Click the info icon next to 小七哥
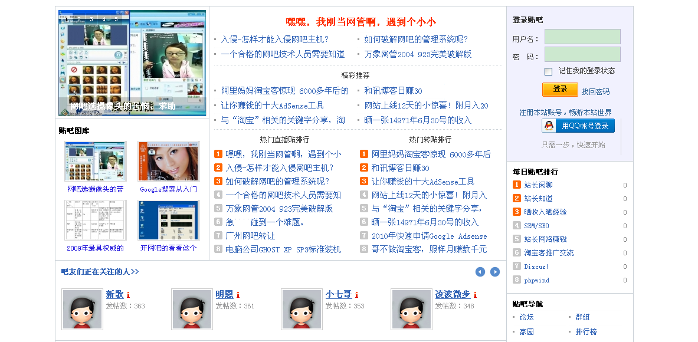 tap(356, 295)
